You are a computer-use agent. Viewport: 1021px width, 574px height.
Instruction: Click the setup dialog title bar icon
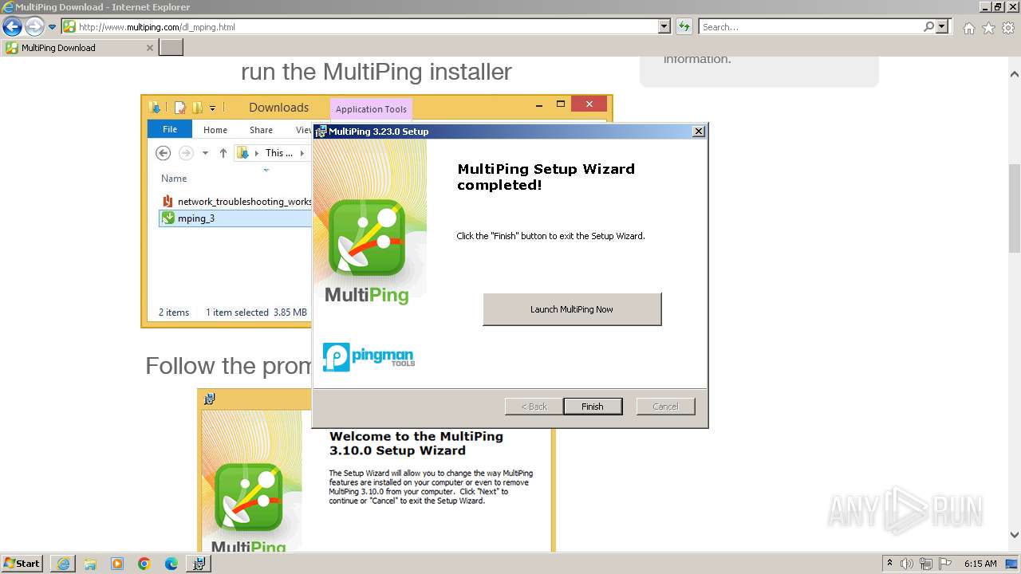(321, 132)
